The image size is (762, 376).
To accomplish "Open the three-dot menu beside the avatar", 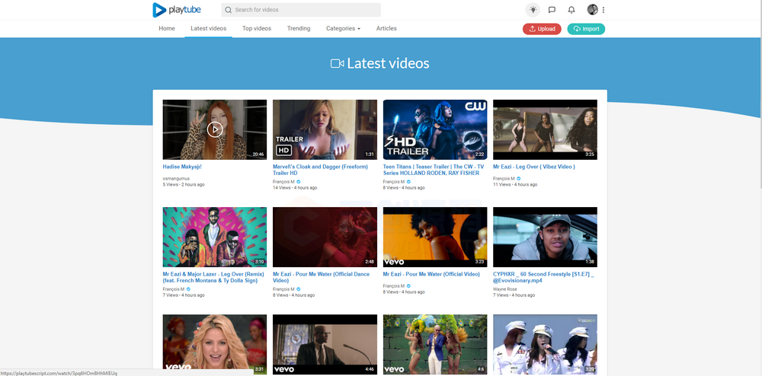I will pyautogui.click(x=603, y=10).
